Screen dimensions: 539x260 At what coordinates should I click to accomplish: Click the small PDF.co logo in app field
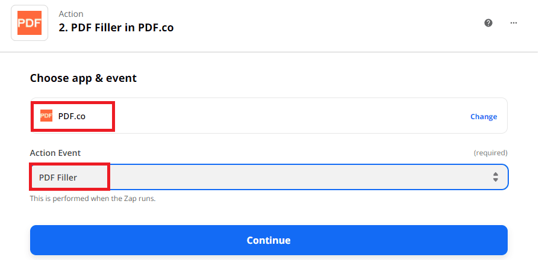pos(46,116)
